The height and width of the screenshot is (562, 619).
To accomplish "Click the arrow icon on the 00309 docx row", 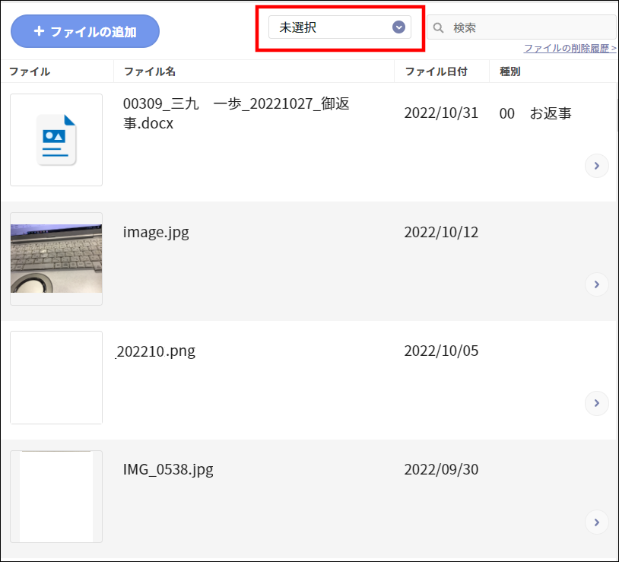I will coord(596,166).
